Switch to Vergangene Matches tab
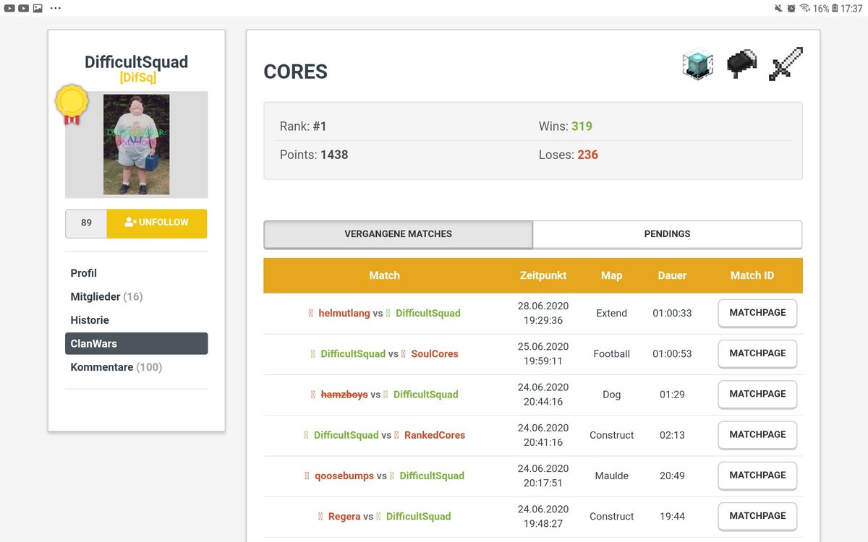Viewport: 868px width, 542px height. point(398,234)
